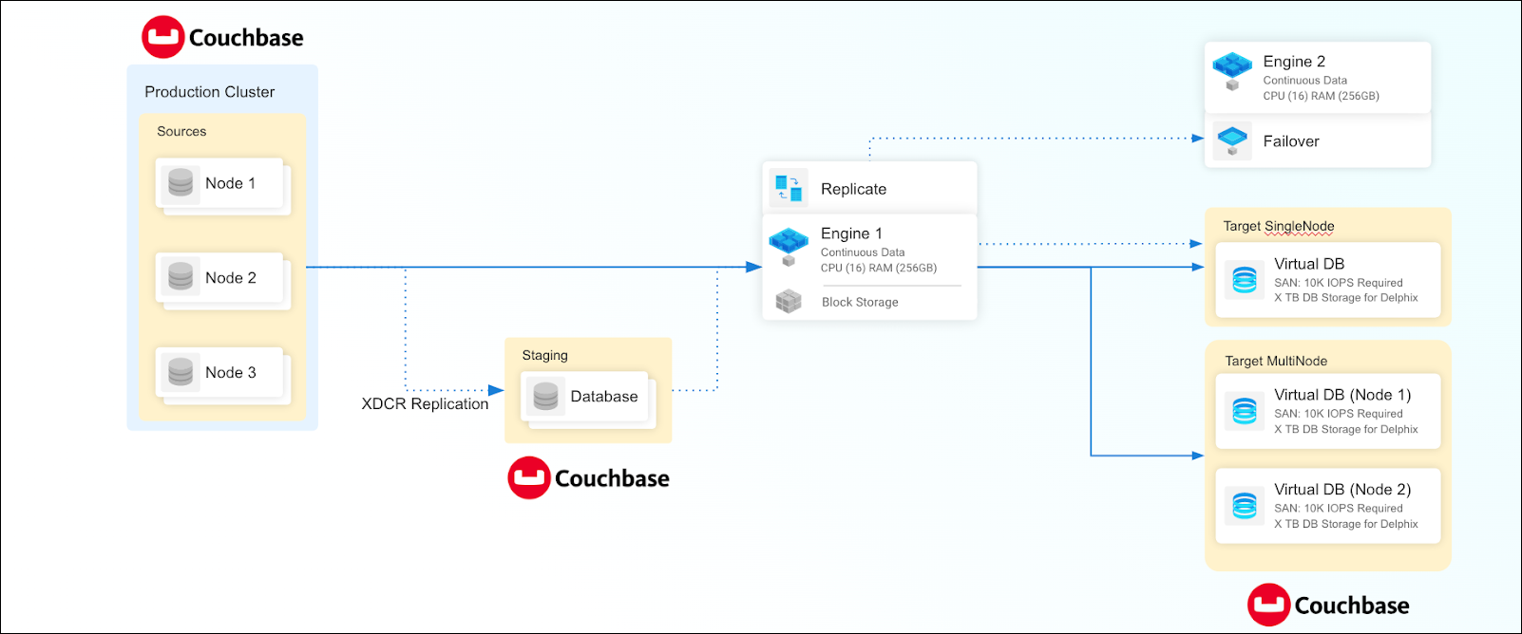Screen dimensions: 1522x634
Task: Select the Engine 2 blue cluster icon
Action: click(x=1232, y=70)
